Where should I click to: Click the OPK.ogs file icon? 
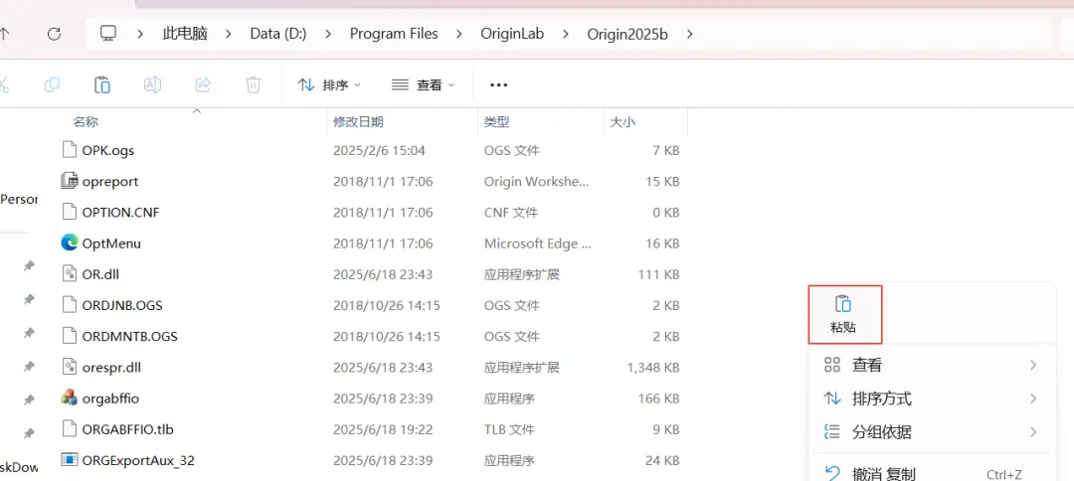(x=69, y=150)
